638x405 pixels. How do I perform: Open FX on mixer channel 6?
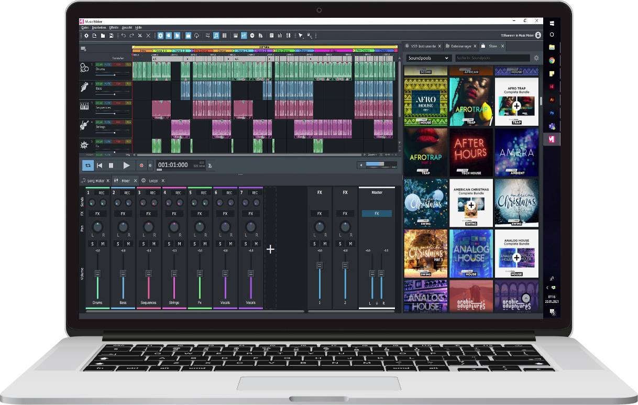(x=225, y=214)
